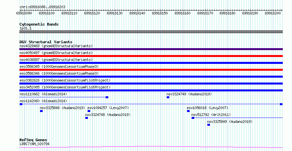Image resolution: width=292 pixels, height=151 pixels.
Task: Click ruler position 69916200
Action: tap(273, 13)
